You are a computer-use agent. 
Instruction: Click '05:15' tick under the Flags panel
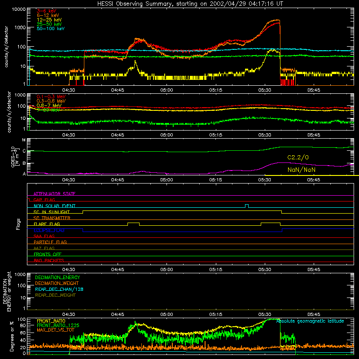pyautogui.click(x=215, y=270)
